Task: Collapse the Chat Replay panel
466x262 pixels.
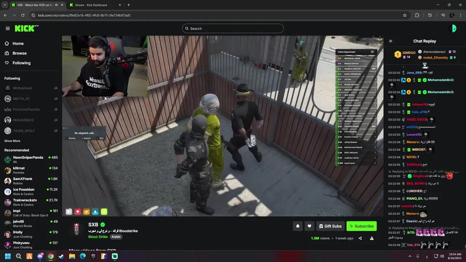Action: click(x=391, y=41)
